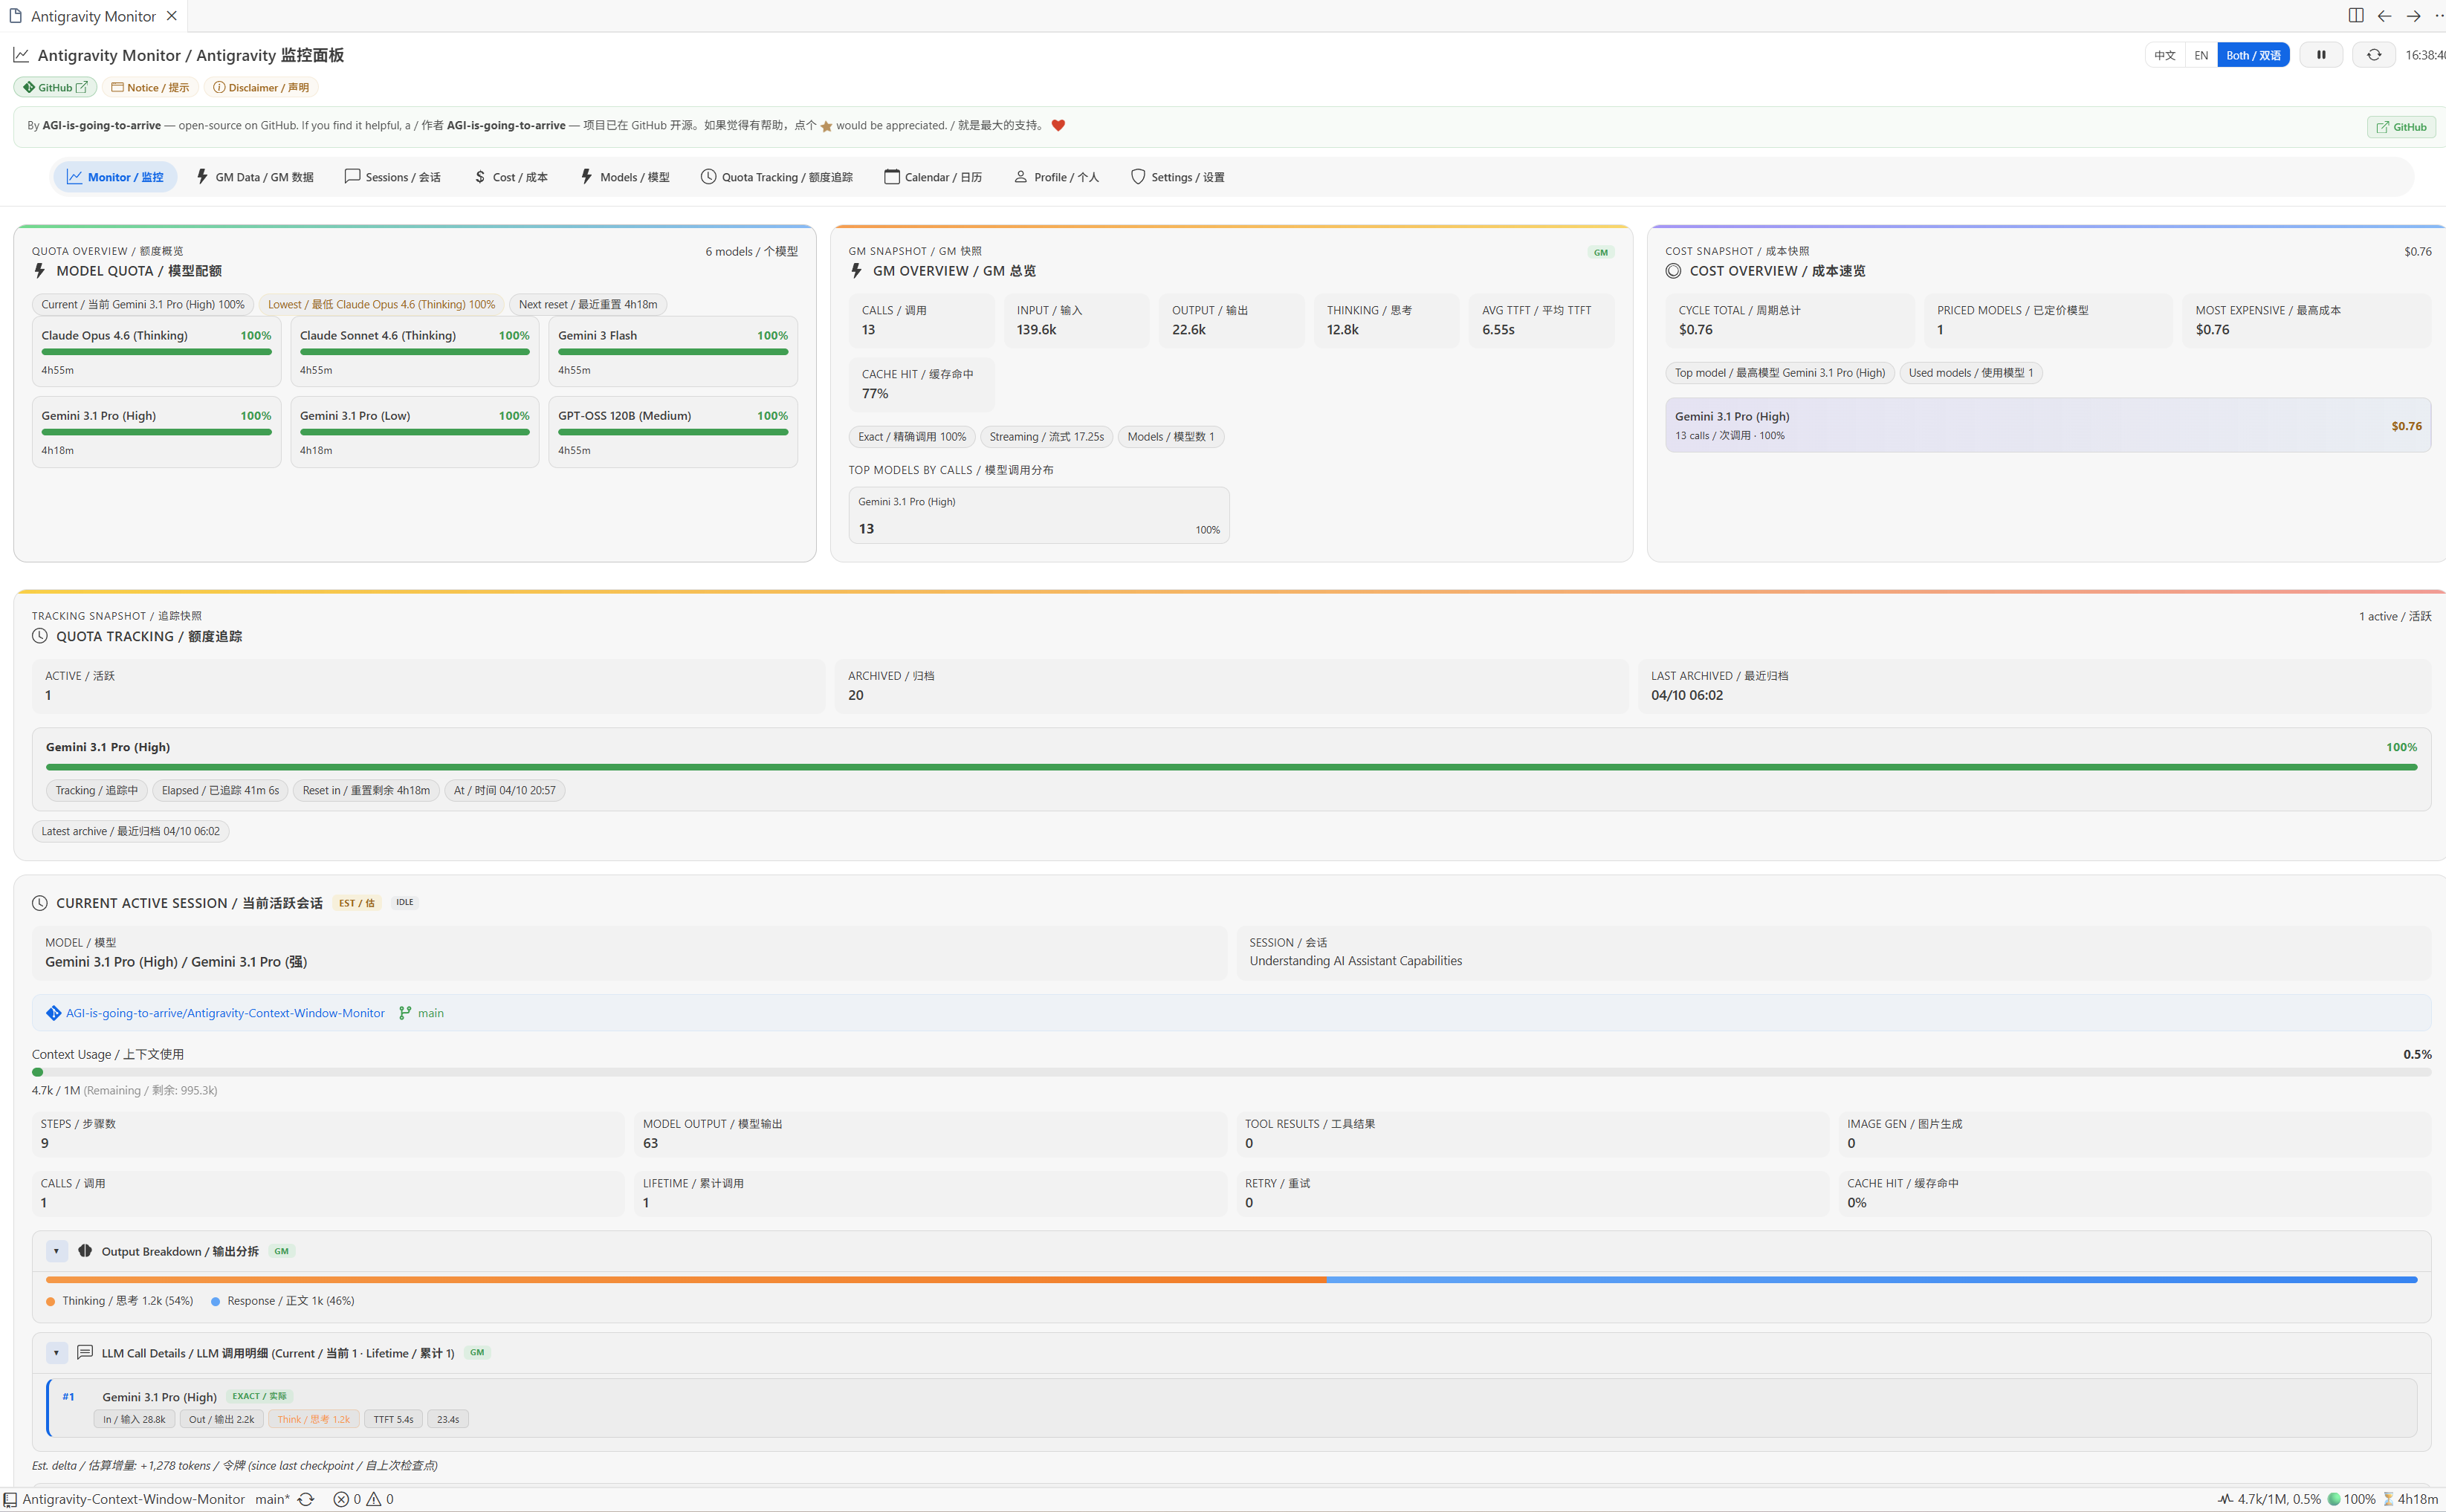The height and width of the screenshot is (1512, 2446).
Task: Click the errors count icon in status bar
Action: (341, 1499)
